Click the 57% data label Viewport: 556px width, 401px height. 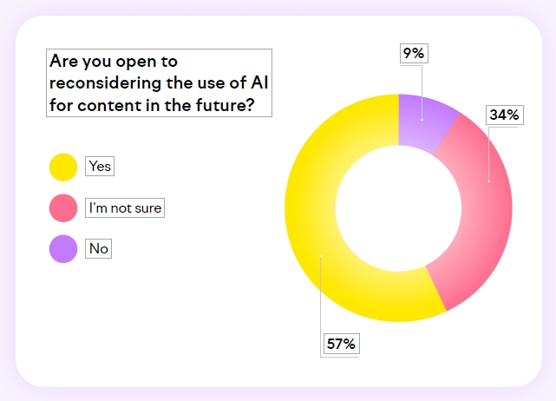tap(342, 344)
